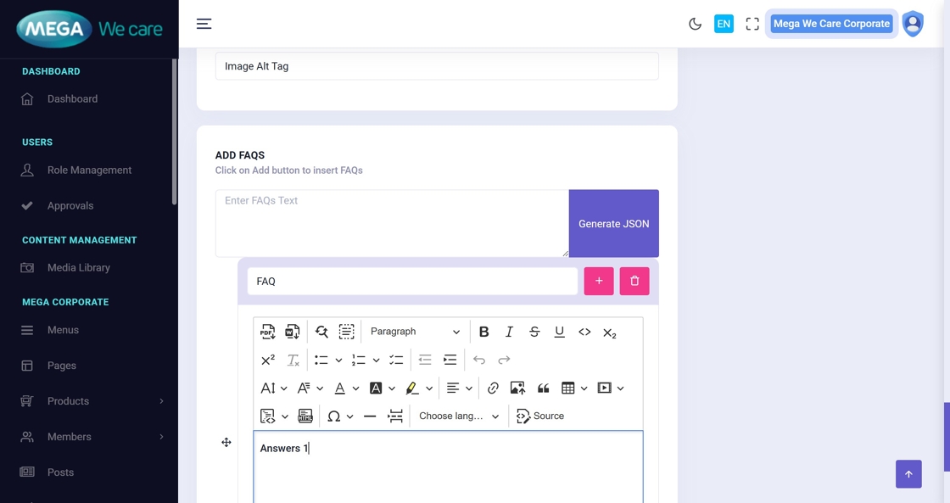The width and height of the screenshot is (950, 503).
Task: Toggle dark mode moon icon
Action: coord(695,24)
